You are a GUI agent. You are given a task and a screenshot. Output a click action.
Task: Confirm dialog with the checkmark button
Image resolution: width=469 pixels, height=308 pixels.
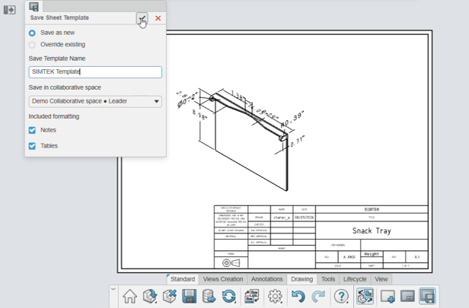(142, 18)
